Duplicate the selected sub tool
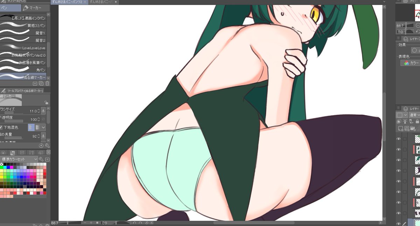420x226 pixels. [41, 84]
